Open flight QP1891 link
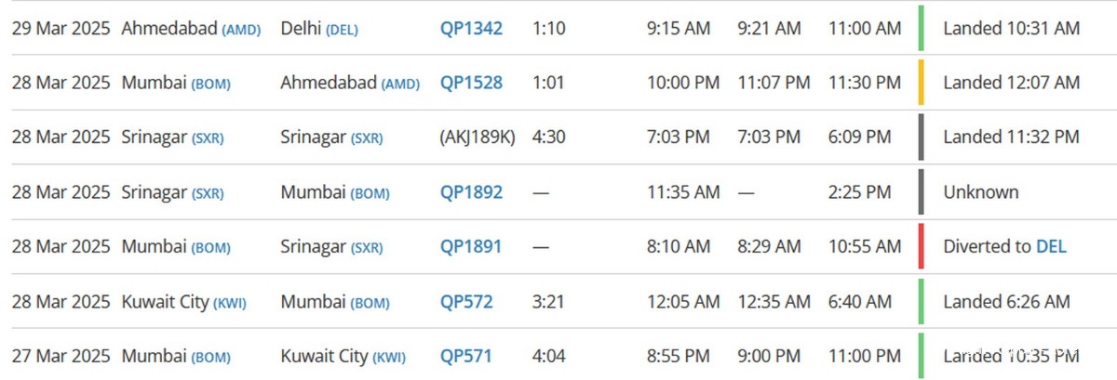This screenshot has width=1117, height=380. point(471,247)
